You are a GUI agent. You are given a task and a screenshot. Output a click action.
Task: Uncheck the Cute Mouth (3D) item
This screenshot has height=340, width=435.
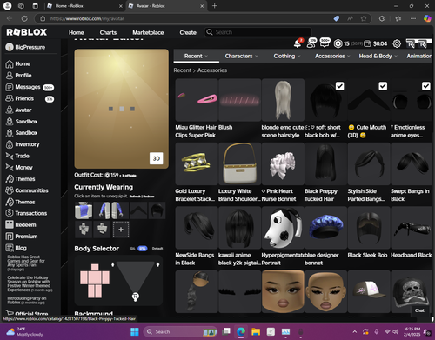[x=383, y=86]
